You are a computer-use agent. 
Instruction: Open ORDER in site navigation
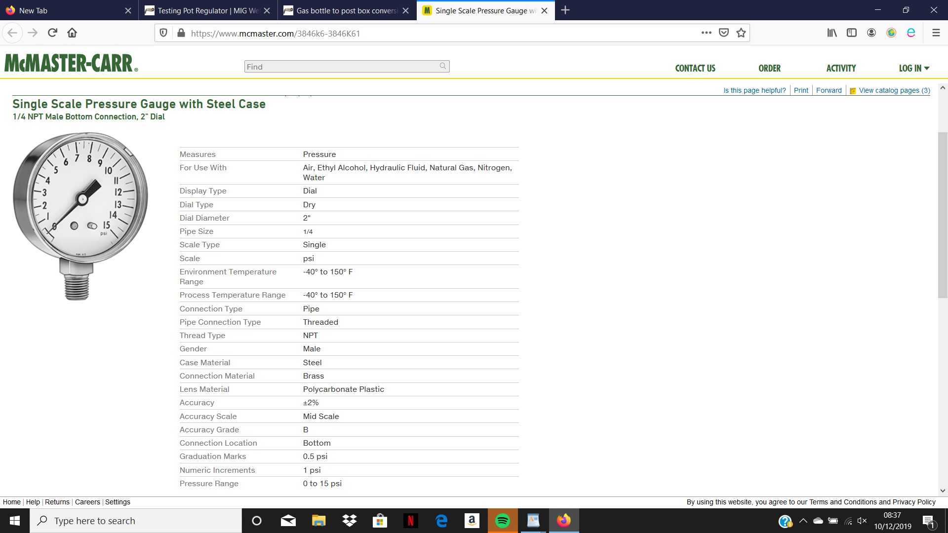click(x=770, y=69)
